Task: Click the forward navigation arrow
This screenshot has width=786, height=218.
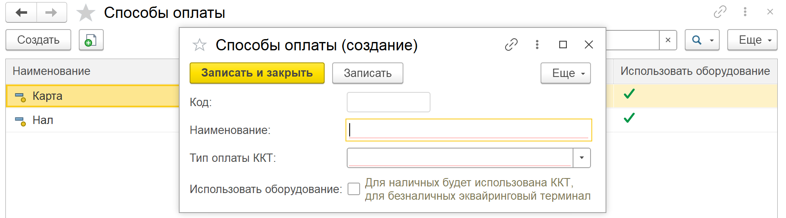Action: pyautogui.click(x=52, y=12)
